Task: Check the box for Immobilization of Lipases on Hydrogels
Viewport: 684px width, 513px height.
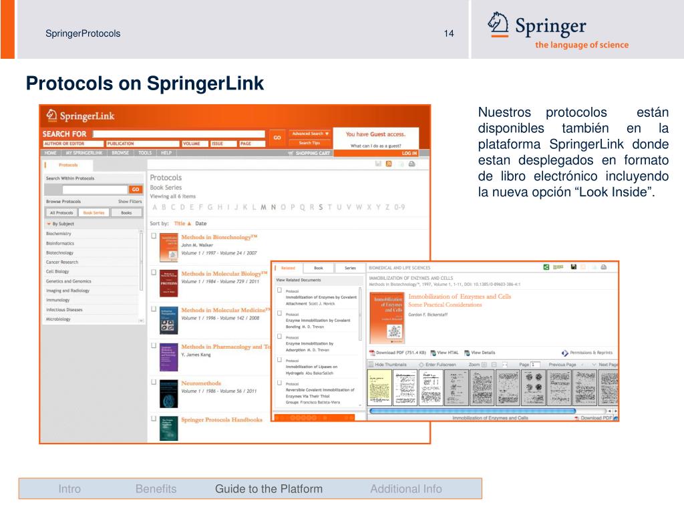Action: pyautogui.click(x=280, y=360)
